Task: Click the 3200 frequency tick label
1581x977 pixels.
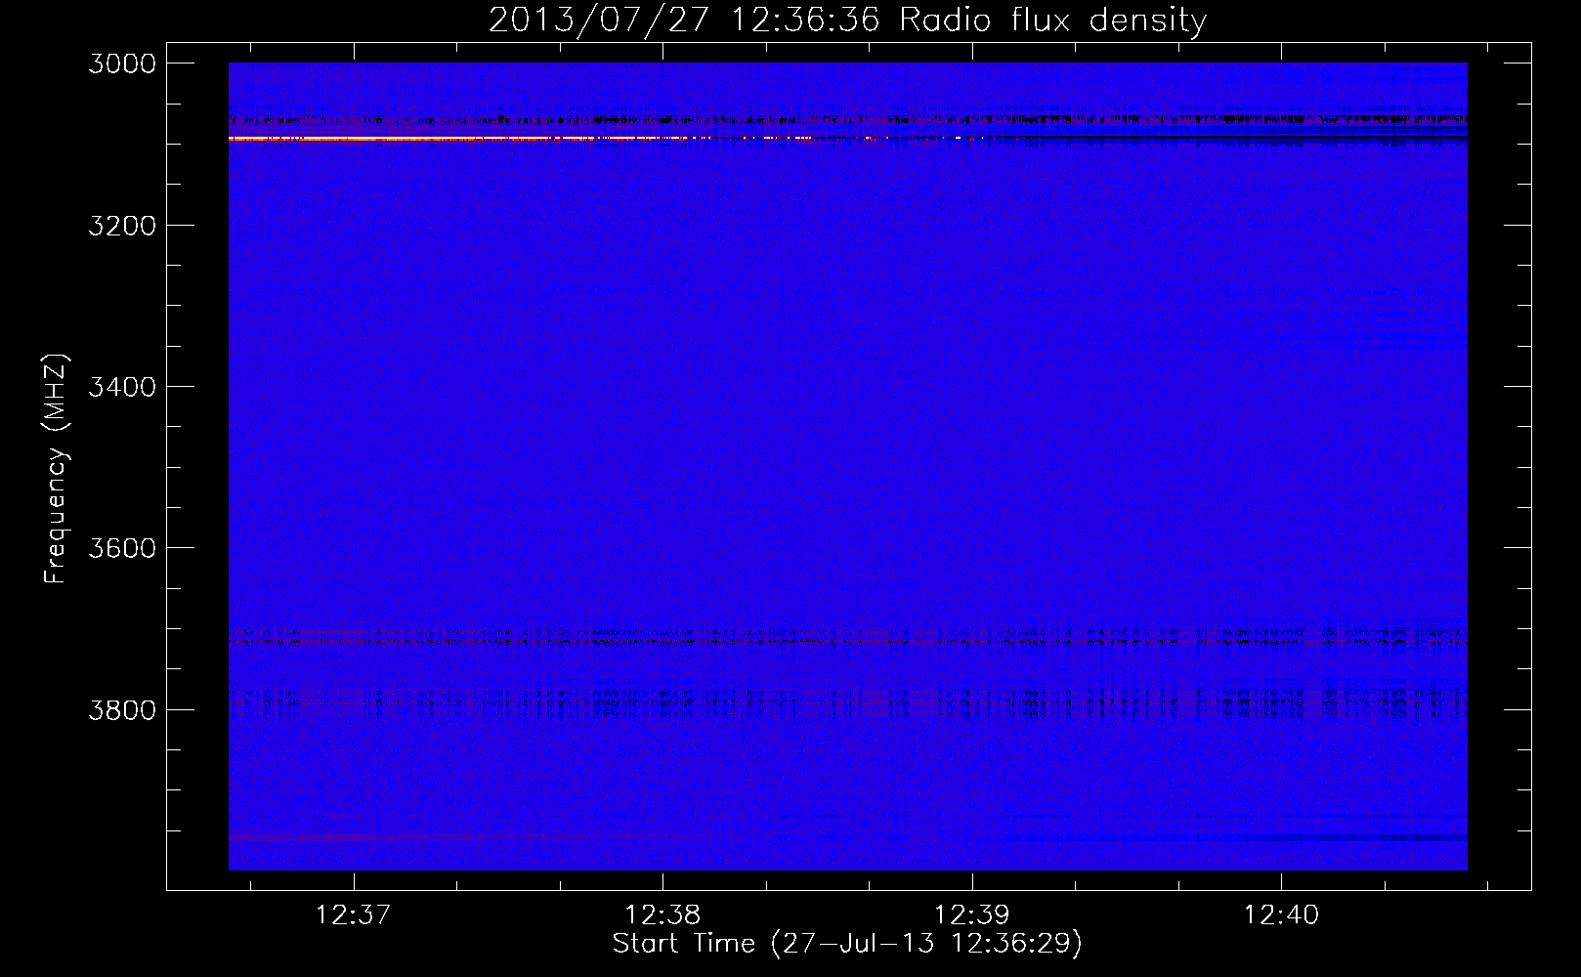Action: [122, 226]
